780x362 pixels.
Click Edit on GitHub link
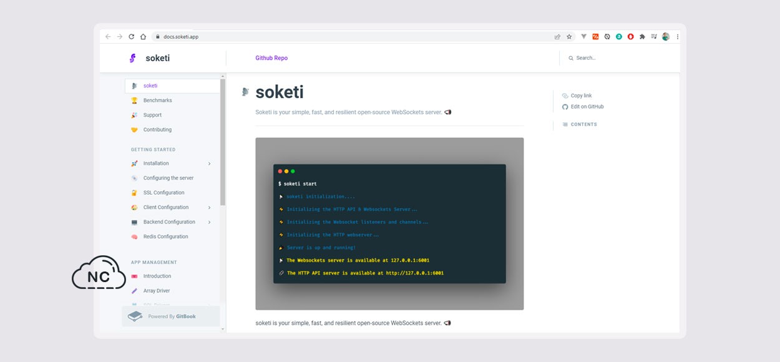[583, 107]
